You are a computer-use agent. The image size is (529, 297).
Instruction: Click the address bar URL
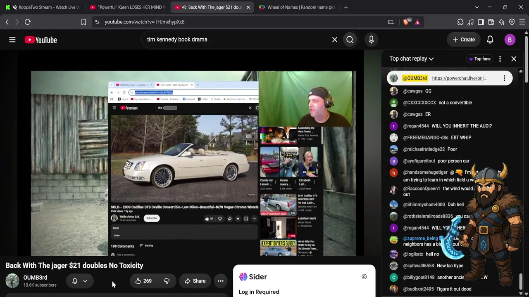(x=145, y=22)
